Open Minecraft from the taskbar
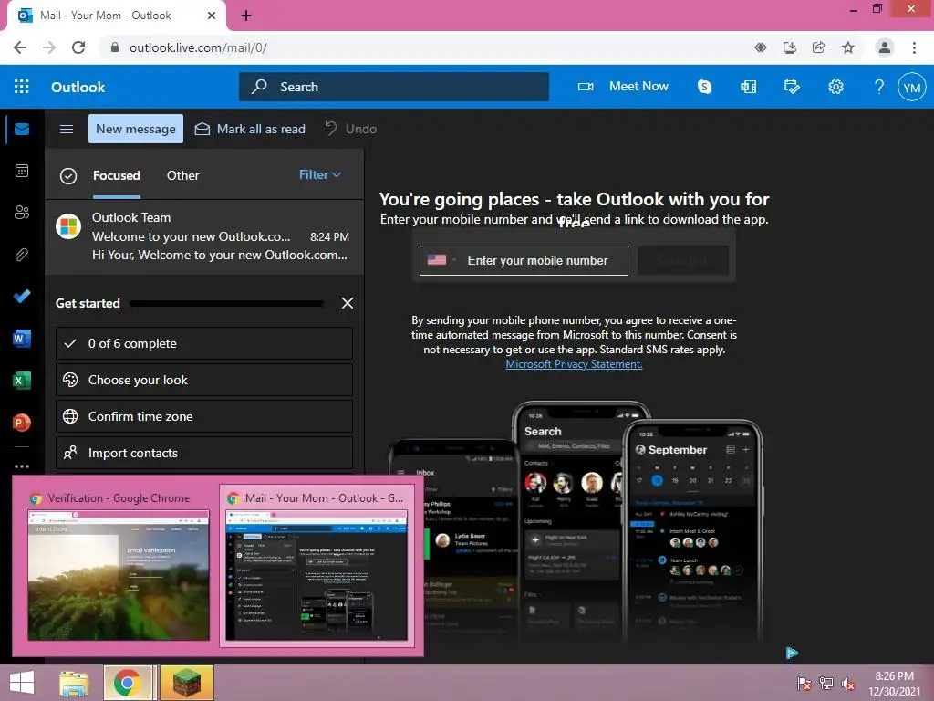 point(186,683)
